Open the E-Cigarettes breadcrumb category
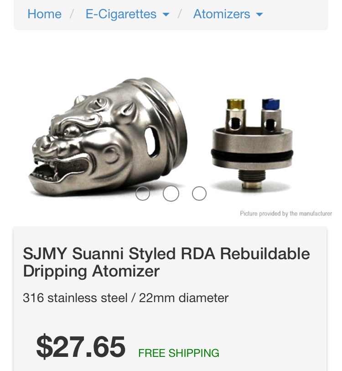 pyautogui.click(x=121, y=14)
